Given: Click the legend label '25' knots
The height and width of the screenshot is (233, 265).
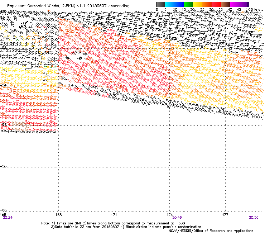Looking at the screenshot, I should point(202,10).
